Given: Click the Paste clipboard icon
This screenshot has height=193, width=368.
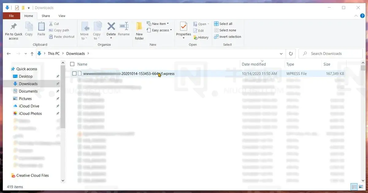Looking at the screenshot, I should tap(41, 26).
